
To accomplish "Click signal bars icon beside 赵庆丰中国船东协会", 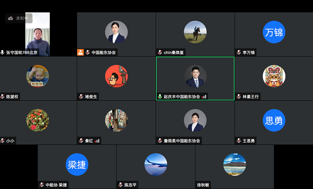I will pyautogui.click(x=204, y=97).
